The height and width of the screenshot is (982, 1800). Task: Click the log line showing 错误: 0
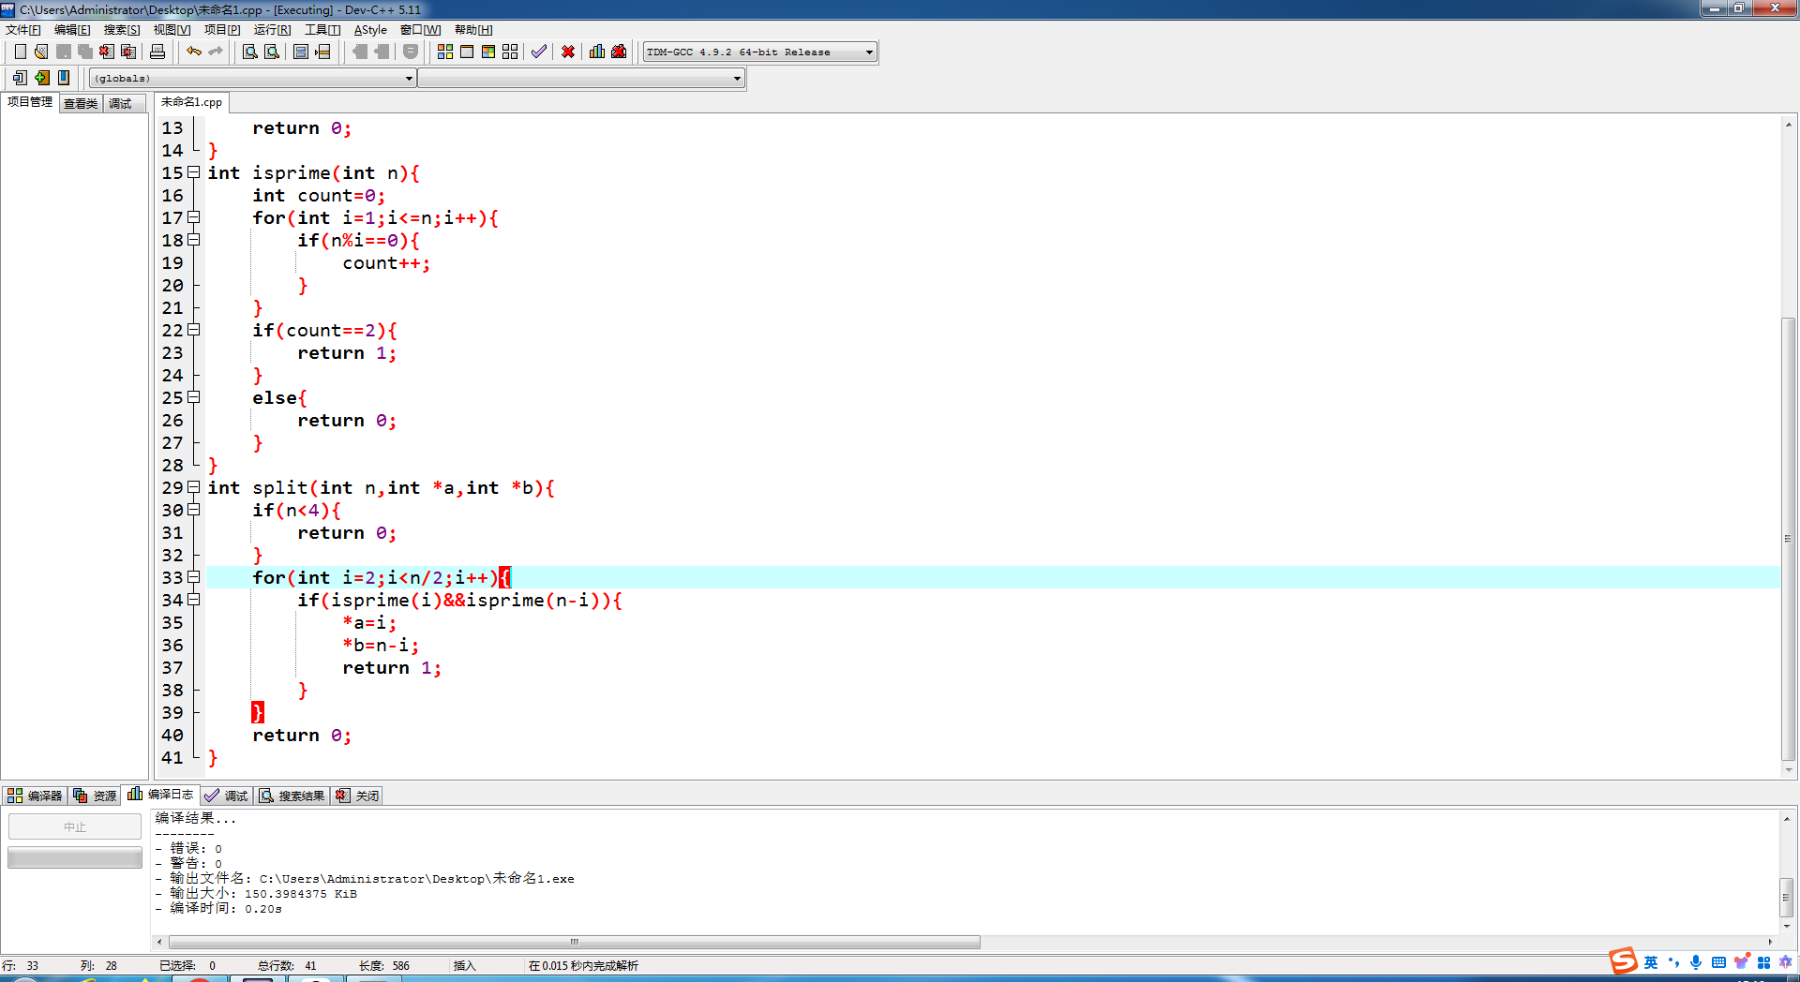pyautogui.click(x=188, y=849)
